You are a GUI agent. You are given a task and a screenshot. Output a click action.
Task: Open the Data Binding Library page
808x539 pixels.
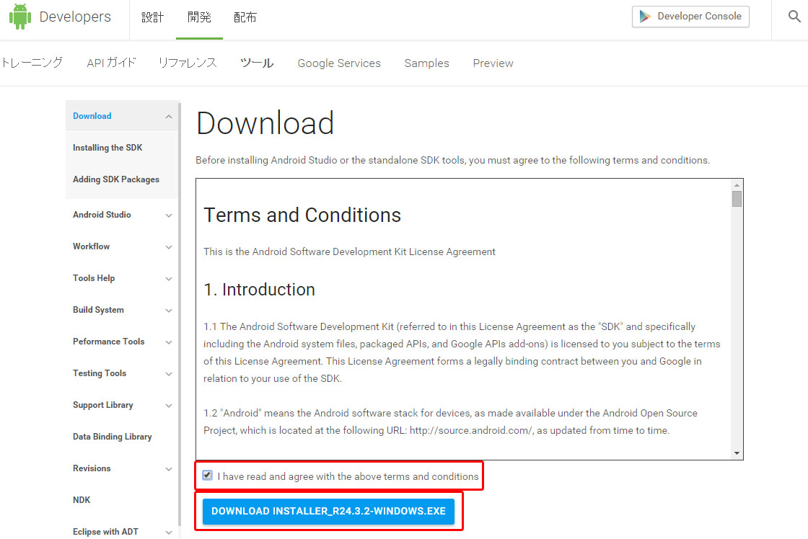coord(113,437)
